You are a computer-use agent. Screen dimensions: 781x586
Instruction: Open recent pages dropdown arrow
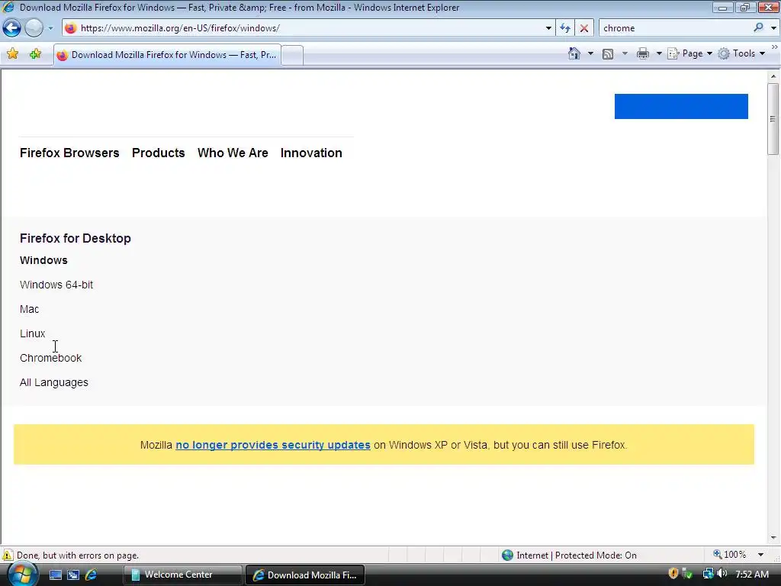point(50,28)
